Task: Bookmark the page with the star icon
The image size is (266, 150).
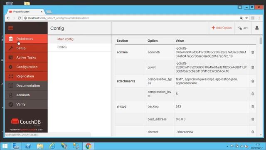Action: pyautogui.click(x=246, y=18)
